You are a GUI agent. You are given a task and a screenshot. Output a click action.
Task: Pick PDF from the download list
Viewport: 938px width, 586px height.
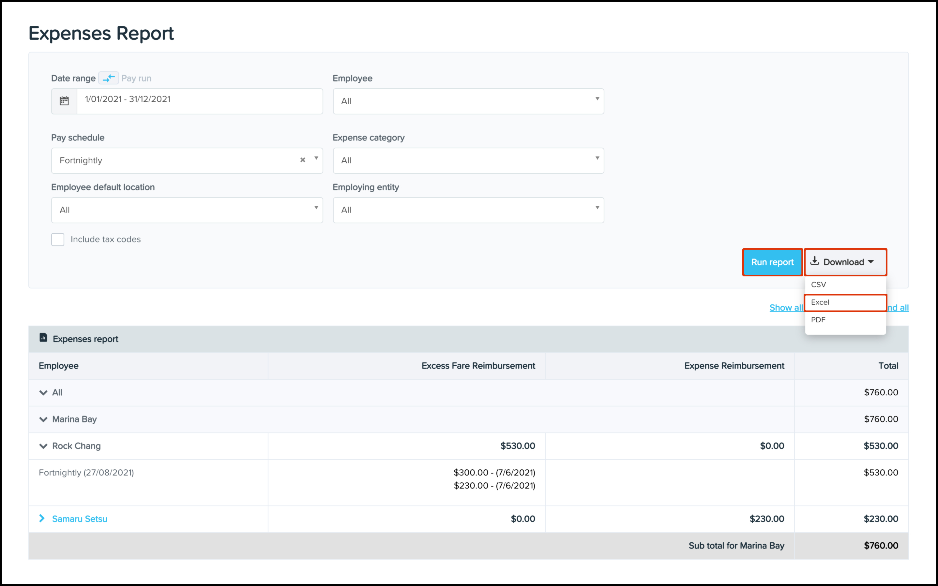(818, 320)
